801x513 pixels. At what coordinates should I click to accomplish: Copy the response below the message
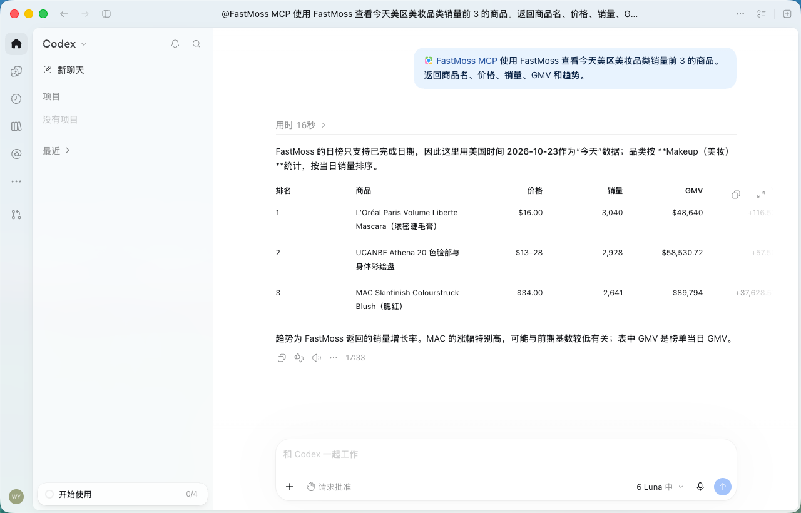[282, 358]
